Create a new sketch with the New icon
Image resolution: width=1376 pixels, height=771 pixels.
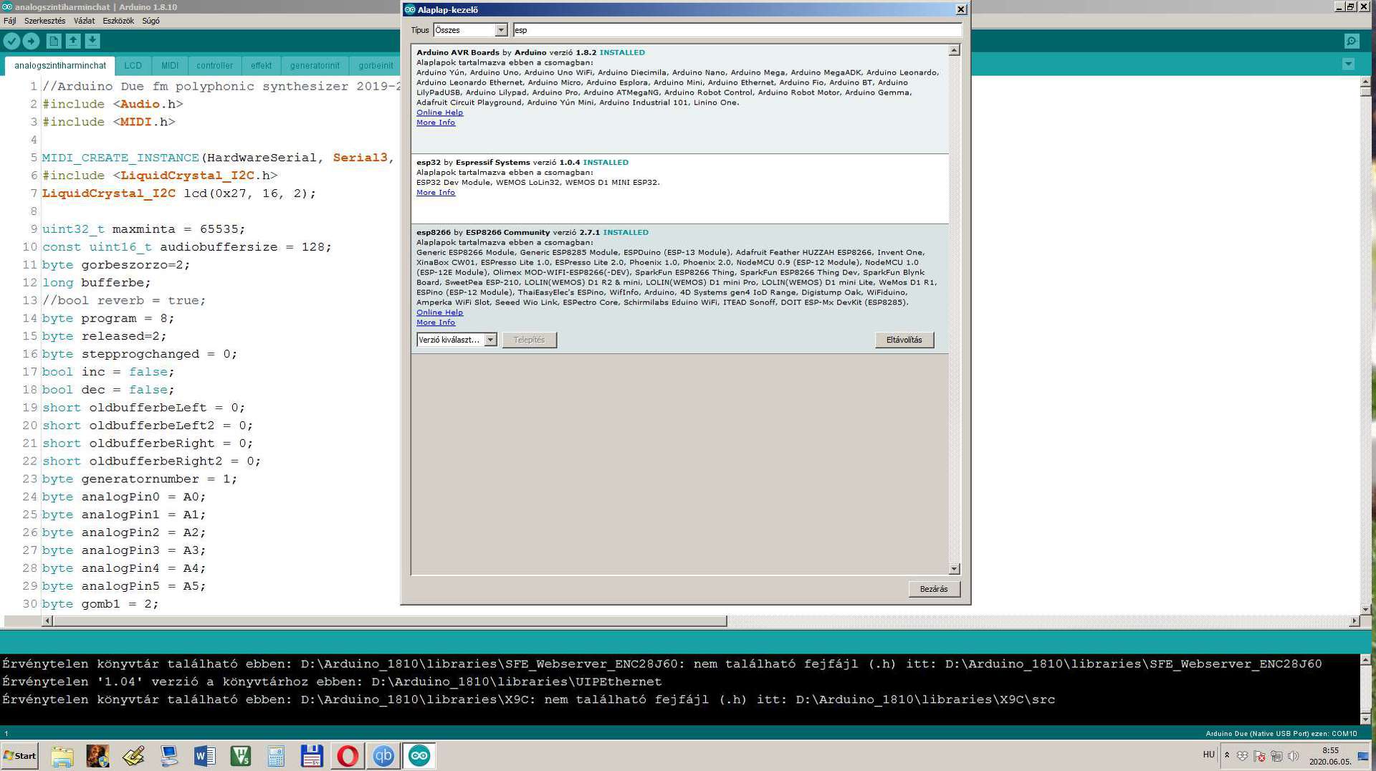coord(54,42)
